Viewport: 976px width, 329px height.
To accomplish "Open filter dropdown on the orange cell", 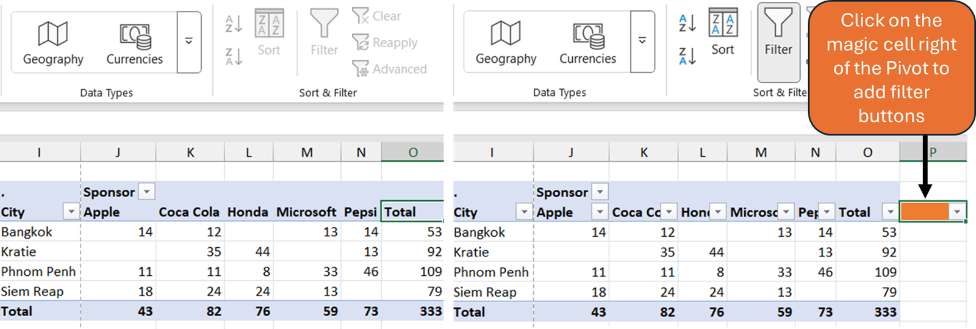I will click(957, 212).
